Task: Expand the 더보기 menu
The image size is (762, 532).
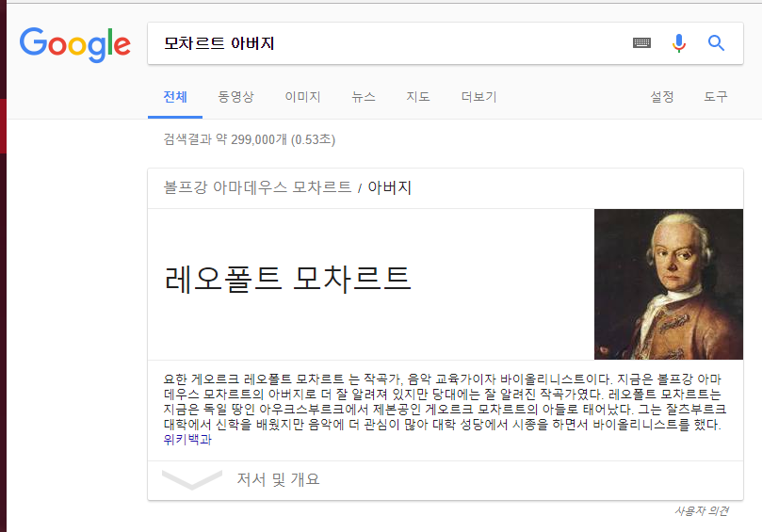Action: click(x=478, y=97)
